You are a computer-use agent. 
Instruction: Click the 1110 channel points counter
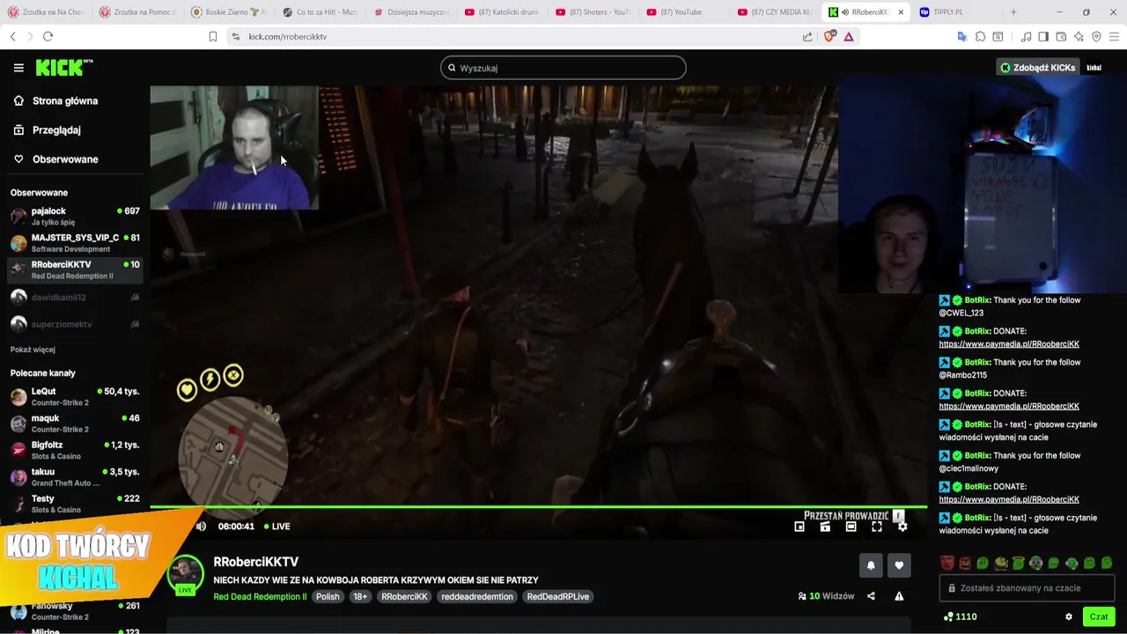pos(959,617)
